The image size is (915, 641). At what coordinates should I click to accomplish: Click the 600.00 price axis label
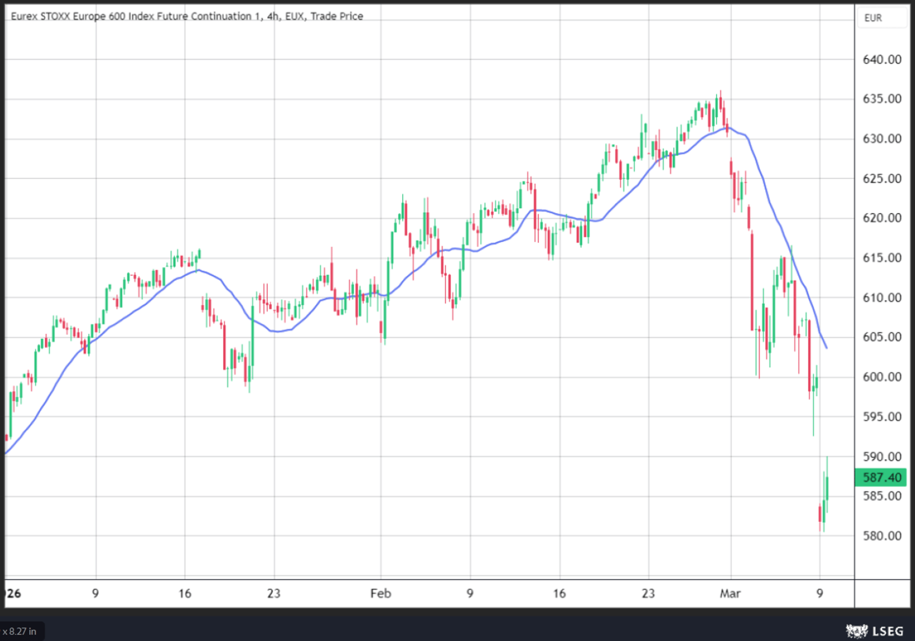882,377
